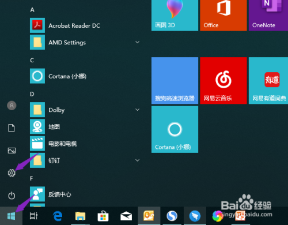Expand the 钉钉 folder chevron
The image size is (288, 225).
tap(137, 160)
